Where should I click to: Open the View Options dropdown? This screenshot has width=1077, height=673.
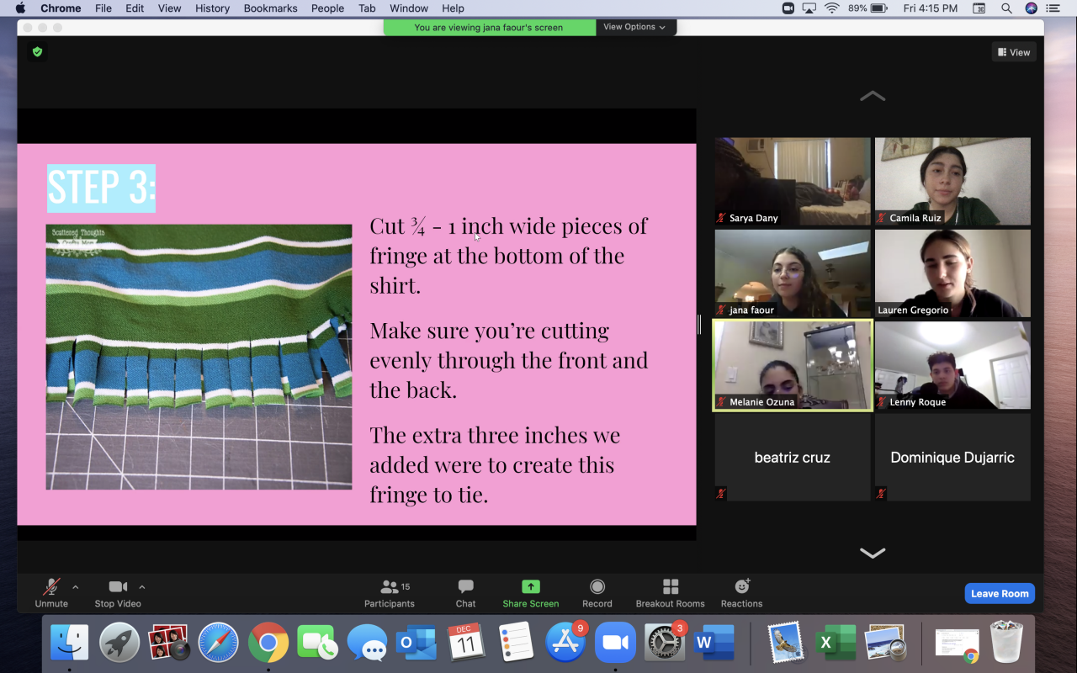[634, 27]
